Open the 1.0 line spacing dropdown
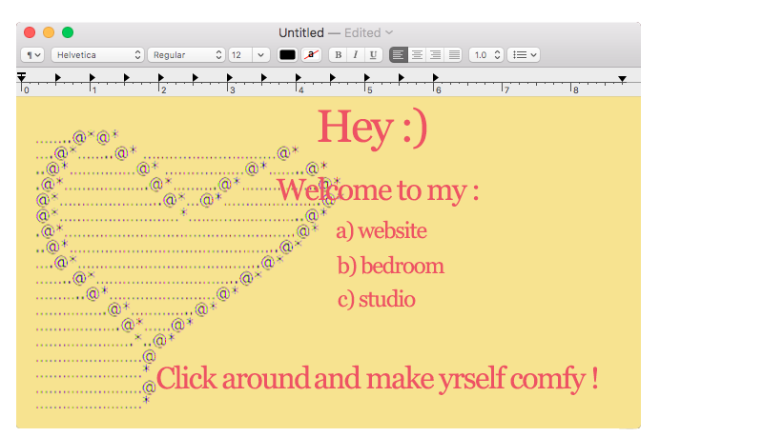 click(x=485, y=55)
